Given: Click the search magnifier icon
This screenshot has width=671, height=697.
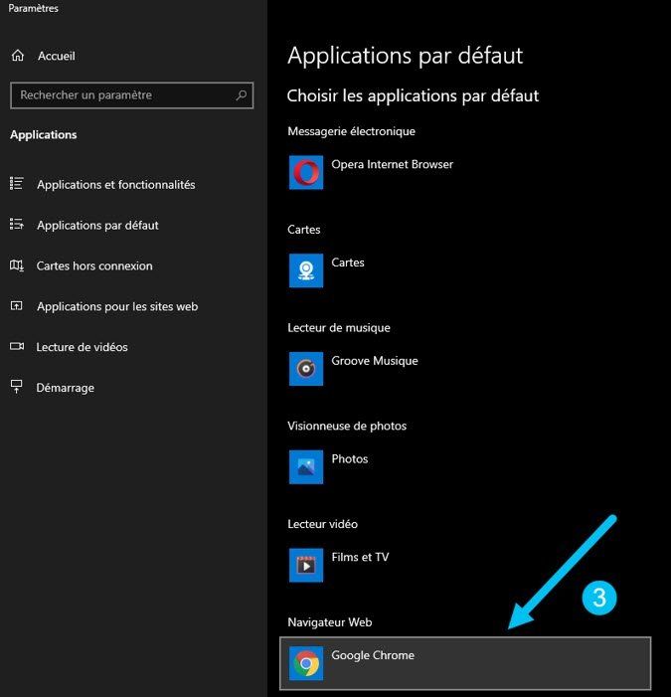Looking at the screenshot, I should [242, 95].
